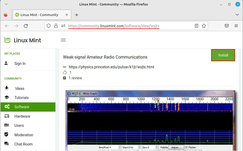Image resolution: width=243 pixels, height=151 pixels.
Task: Click the Zero 0 spinner arrows
Action: click(x=157, y=147)
